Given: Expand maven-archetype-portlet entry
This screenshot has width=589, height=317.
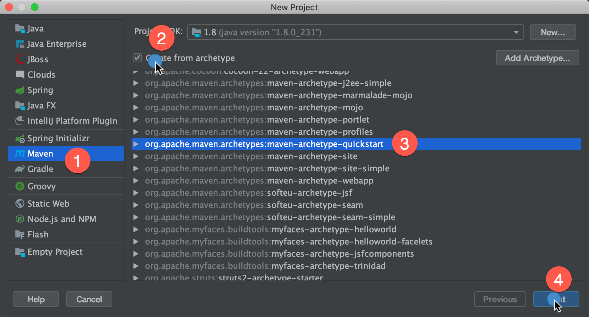Looking at the screenshot, I should click(136, 120).
